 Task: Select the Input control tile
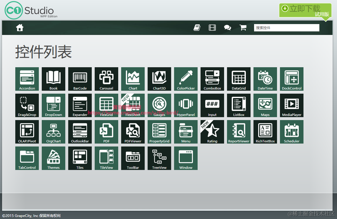(x=212, y=105)
